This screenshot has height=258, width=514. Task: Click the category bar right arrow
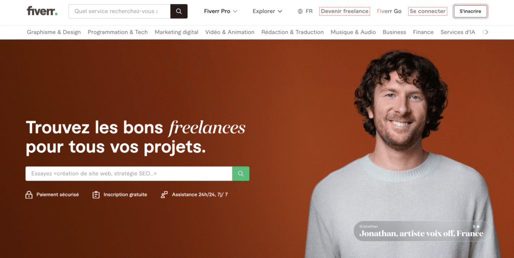tap(486, 32)
